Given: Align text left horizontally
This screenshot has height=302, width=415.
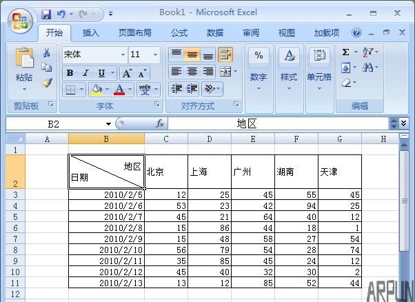Looking at the screenshot, I should (x=176, y=72).
